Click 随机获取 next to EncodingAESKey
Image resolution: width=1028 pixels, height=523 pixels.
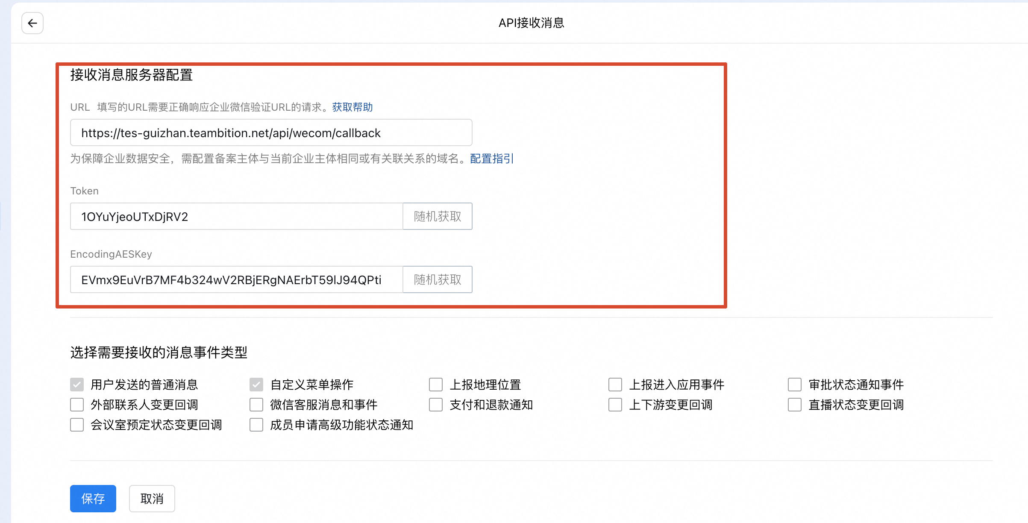tap(438, 280)
